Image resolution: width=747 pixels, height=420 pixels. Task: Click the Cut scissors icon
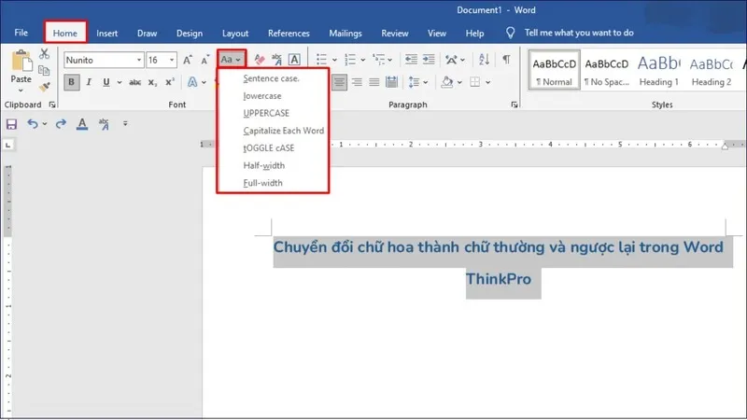[x=44, y=53]
